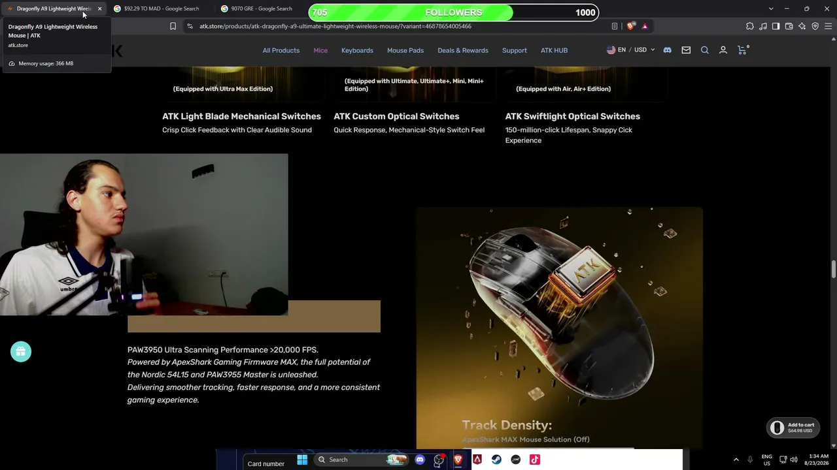This screenshot has height=470, width=837.
Task: Toggle the browser sidebar panel icon
Action: coord(776,26)
